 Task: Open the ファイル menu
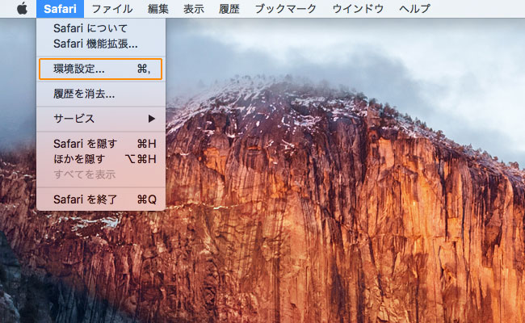pyautogui.click(x=111, y=9)
